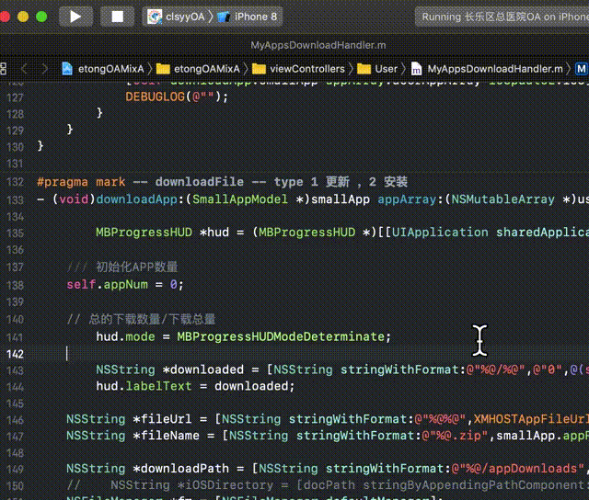Click MBProgressHUD *hud declaration
The image size is (589, 500).
(162, 233)
